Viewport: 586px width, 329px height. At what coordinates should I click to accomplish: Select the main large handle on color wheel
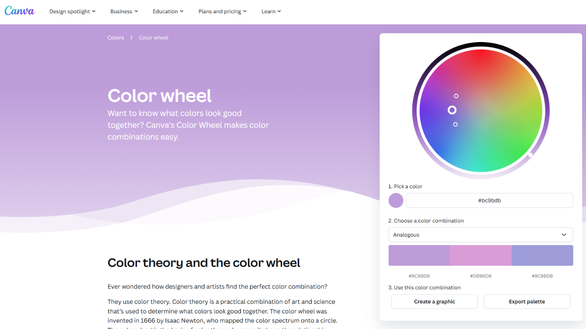click(452, 110)
